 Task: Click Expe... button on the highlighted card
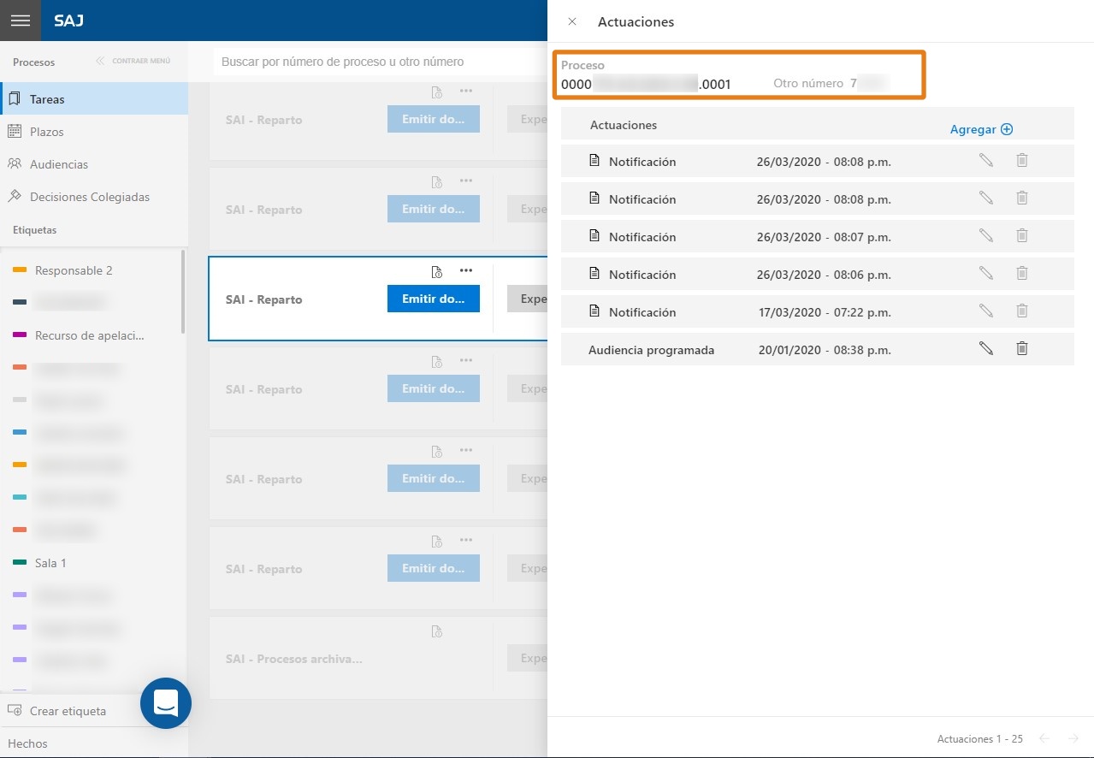[528, 299]
